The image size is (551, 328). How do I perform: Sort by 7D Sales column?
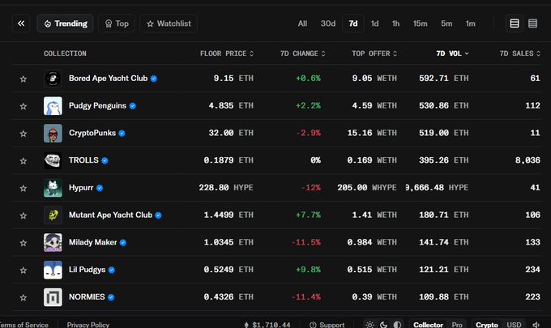pyautogui.click(x=520, y=53)
